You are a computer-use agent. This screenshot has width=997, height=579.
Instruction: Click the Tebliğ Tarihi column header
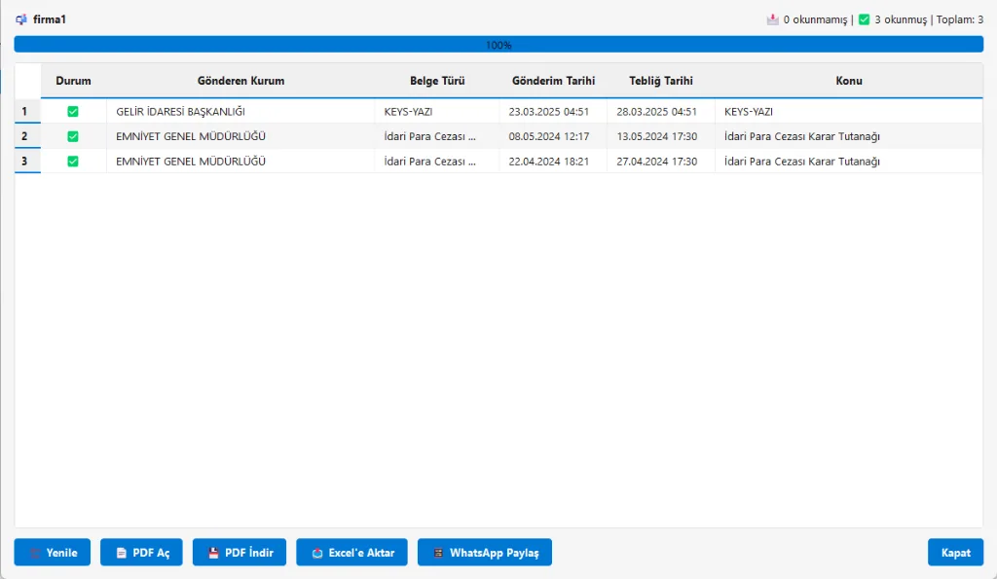coord(661,81)
